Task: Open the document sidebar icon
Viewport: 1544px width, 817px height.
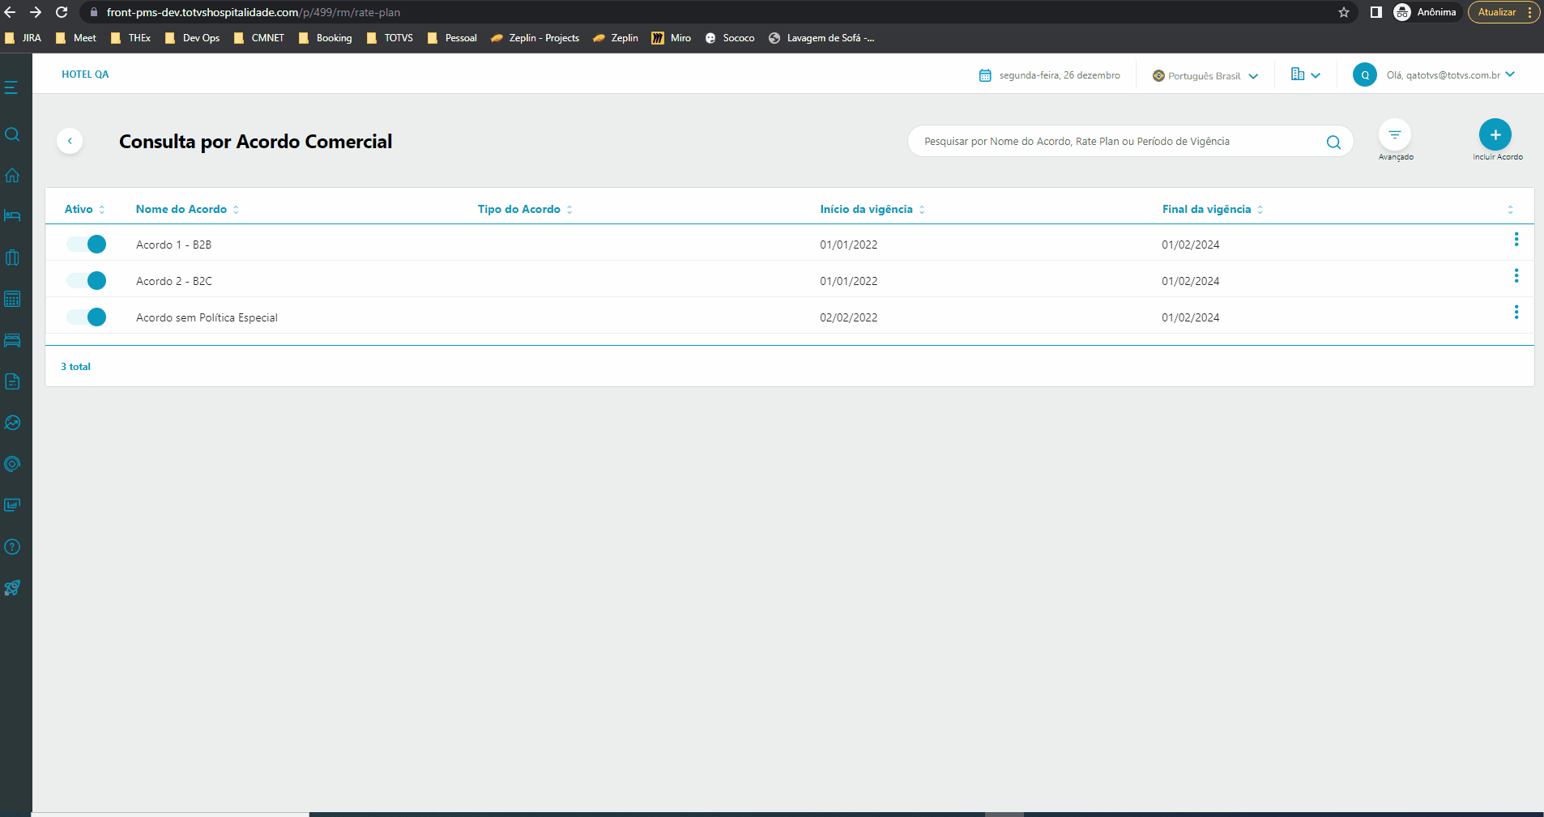Action: (12, 381)
